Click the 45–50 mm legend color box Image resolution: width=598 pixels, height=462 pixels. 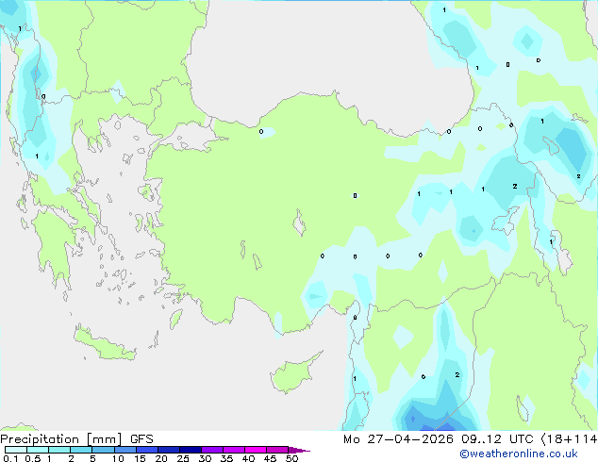(x=277, y=450)
